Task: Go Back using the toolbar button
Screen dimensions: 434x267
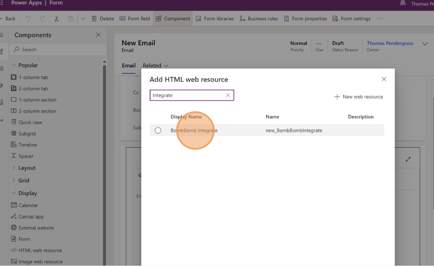Action: [x=8, y=18]
